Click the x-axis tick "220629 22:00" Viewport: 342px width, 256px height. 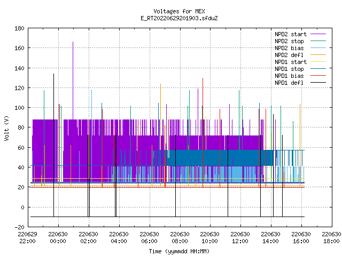(x=27, y=238)
